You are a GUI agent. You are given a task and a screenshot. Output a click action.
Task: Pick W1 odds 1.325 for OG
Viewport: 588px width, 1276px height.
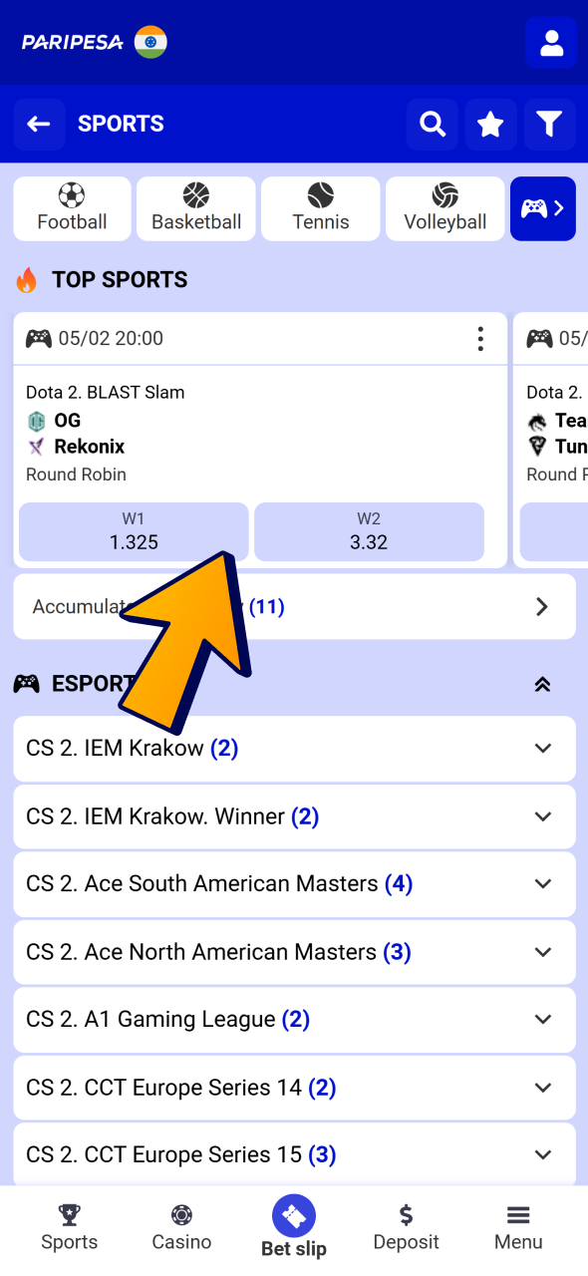coord(133,531)
